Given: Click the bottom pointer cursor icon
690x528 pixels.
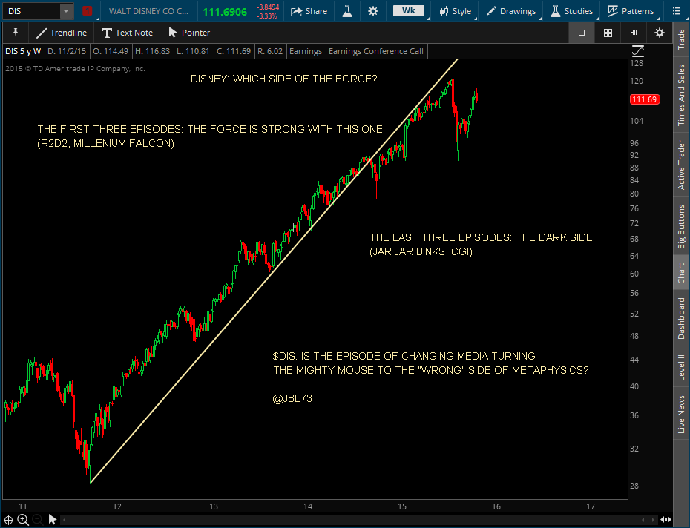Looking at the screenshot, I should pyautogui.click(x=53, y=520).
